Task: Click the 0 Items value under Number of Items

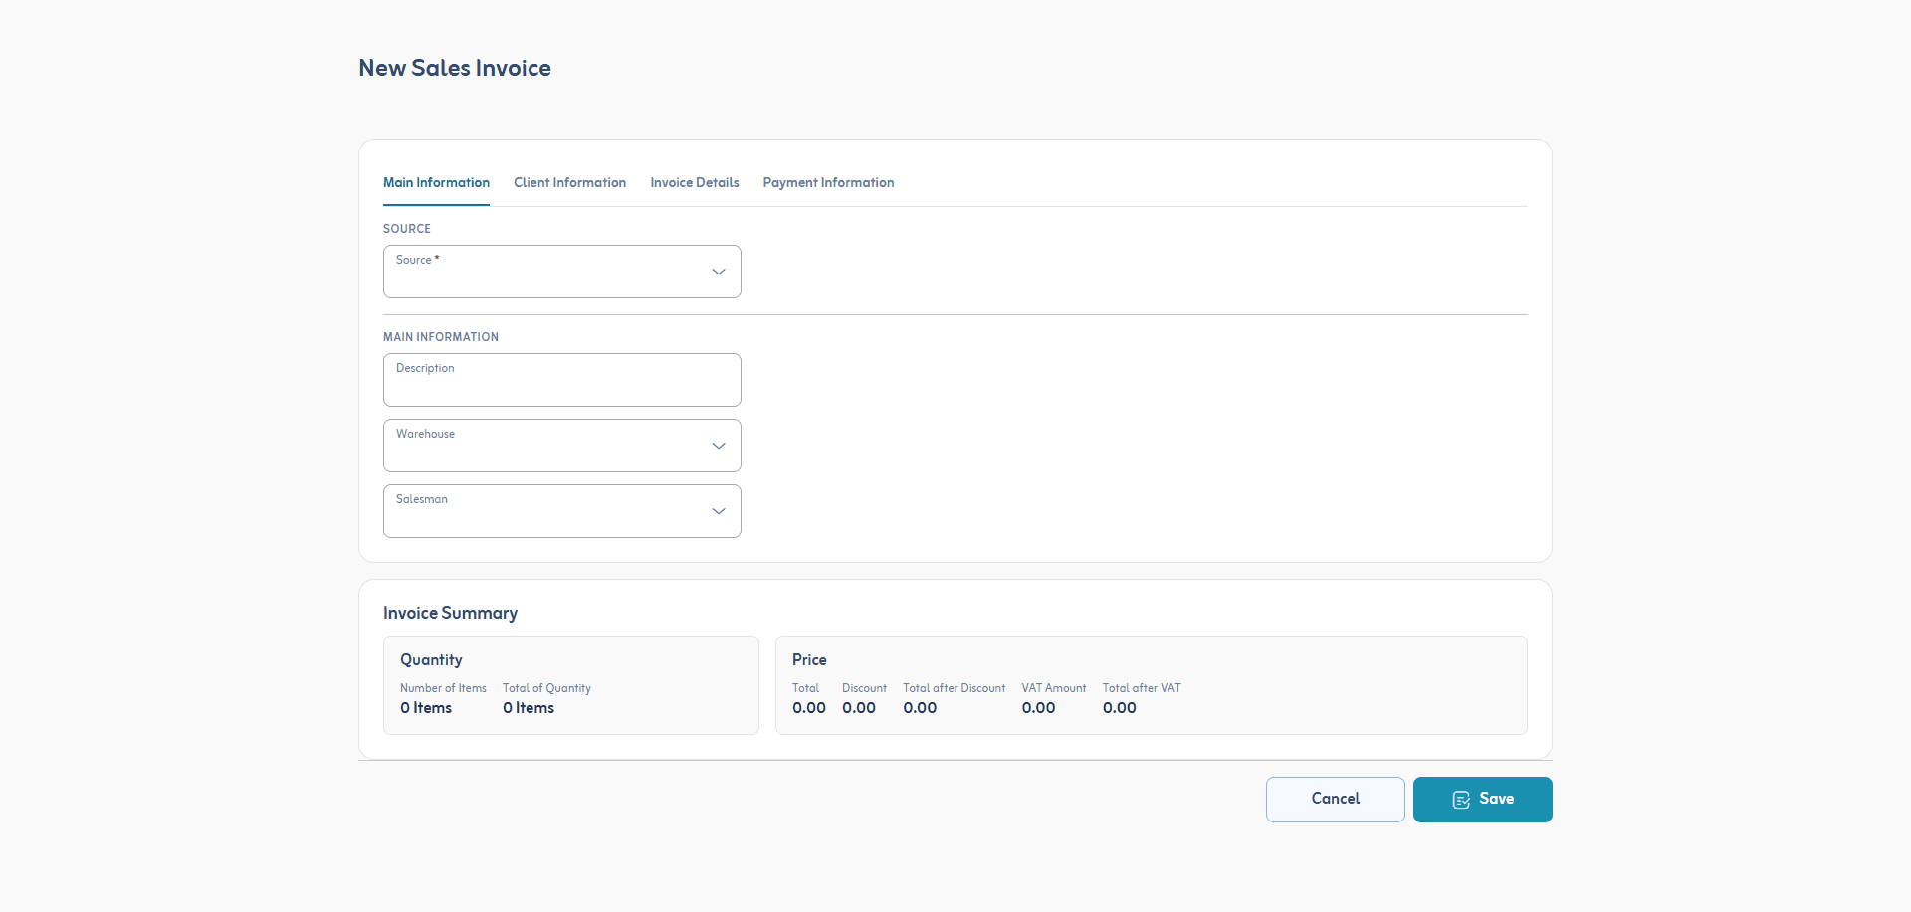Action: 426,708
